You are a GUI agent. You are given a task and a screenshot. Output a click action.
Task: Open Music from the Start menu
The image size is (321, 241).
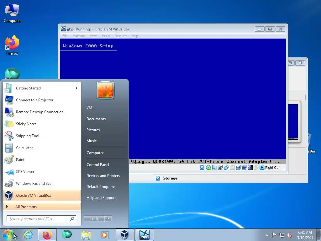pos(91,141)
